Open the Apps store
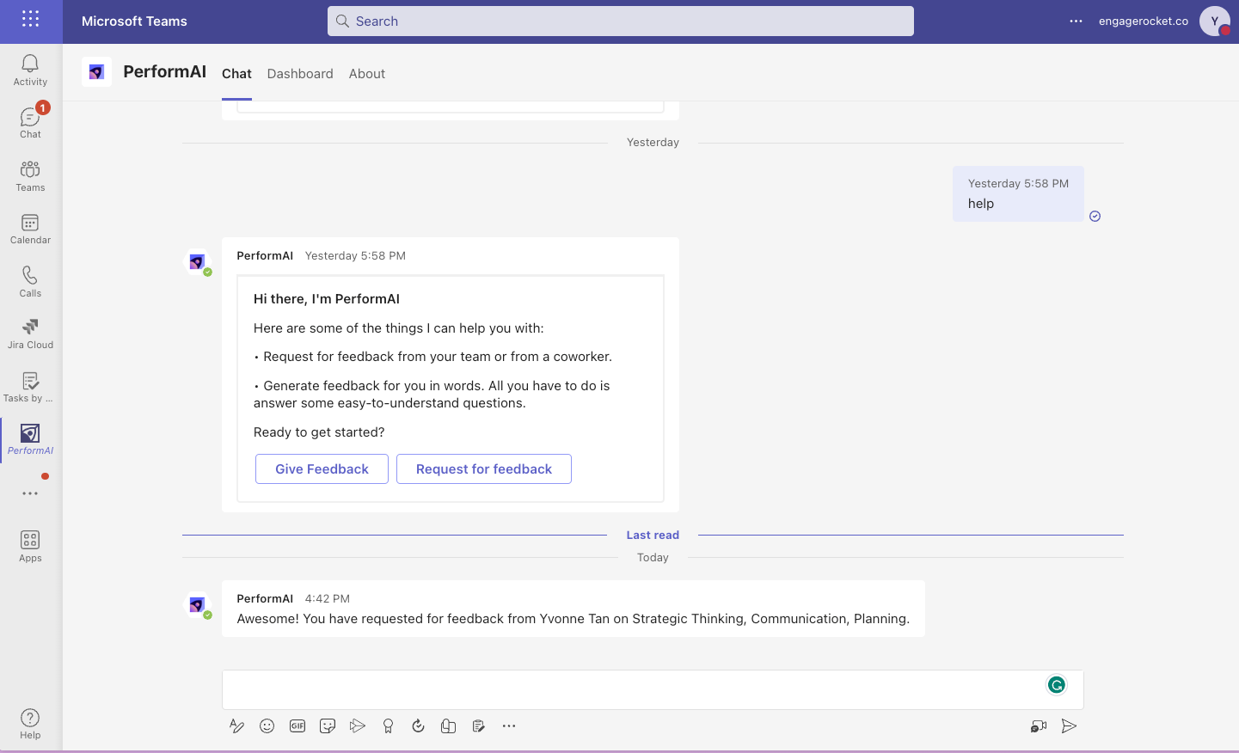 30,547
